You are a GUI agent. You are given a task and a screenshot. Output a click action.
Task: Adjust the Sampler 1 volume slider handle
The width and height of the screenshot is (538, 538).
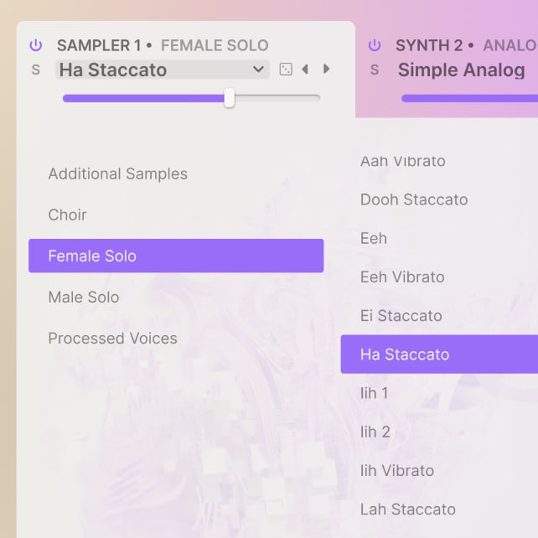[x=229, y=98]
